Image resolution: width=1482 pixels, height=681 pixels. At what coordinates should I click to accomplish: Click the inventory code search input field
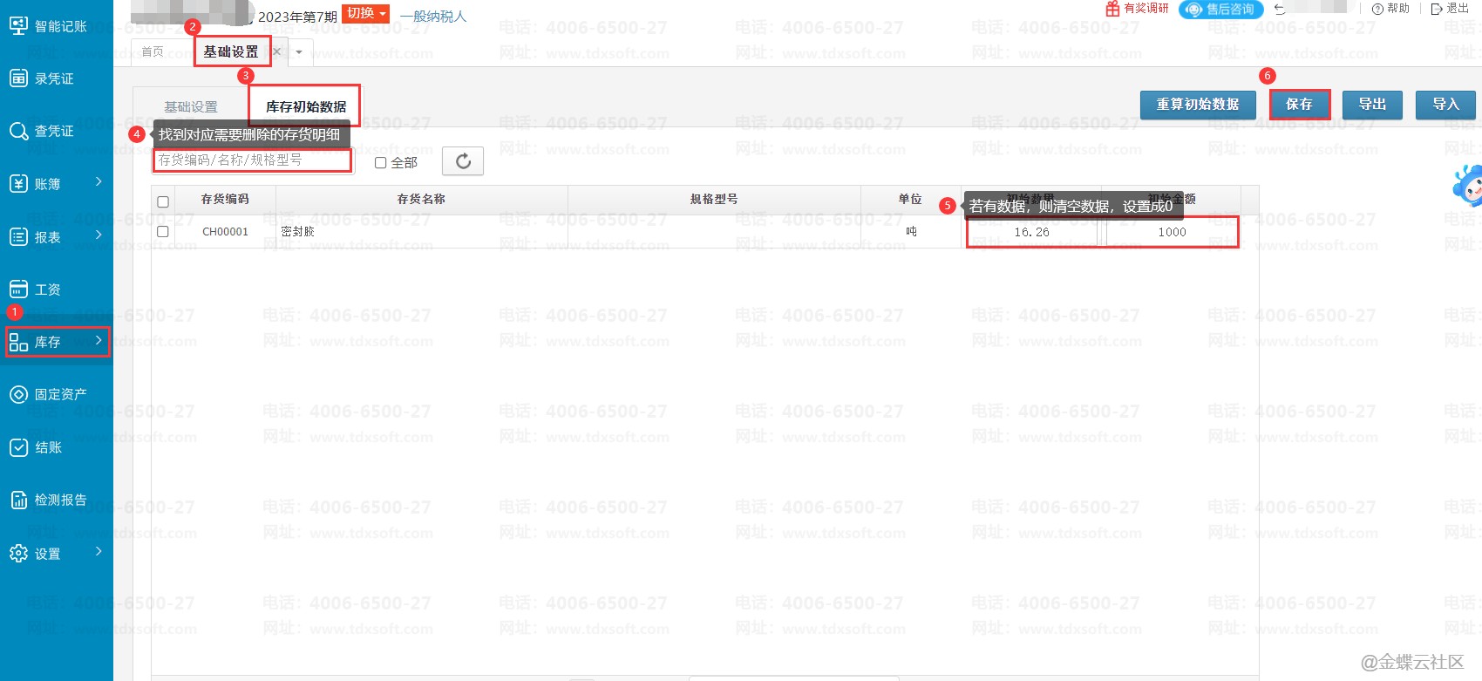tap(252, 160)
